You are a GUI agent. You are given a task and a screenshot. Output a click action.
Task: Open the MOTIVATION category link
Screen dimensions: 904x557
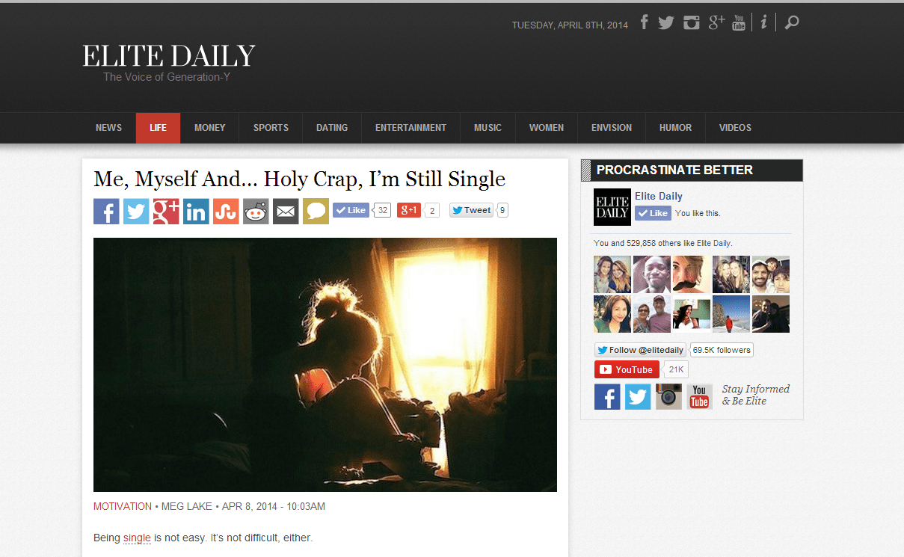123,506
